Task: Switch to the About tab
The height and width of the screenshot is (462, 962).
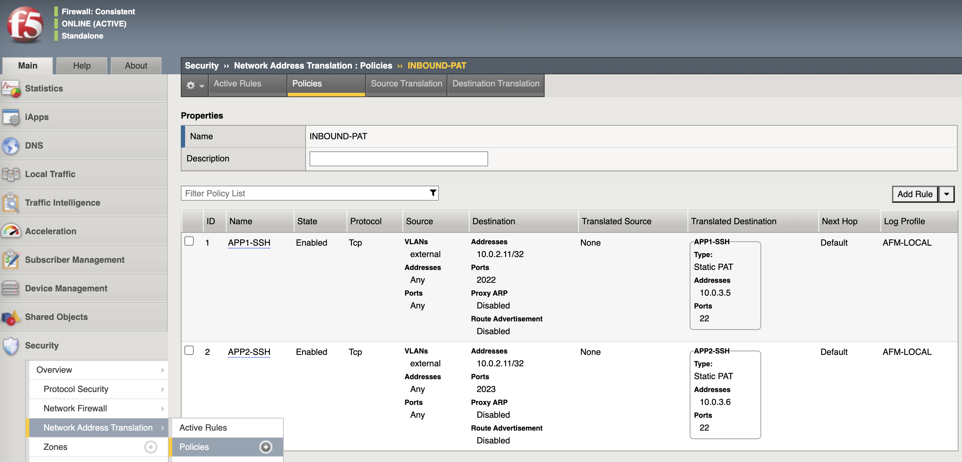Action: (136, 66)
